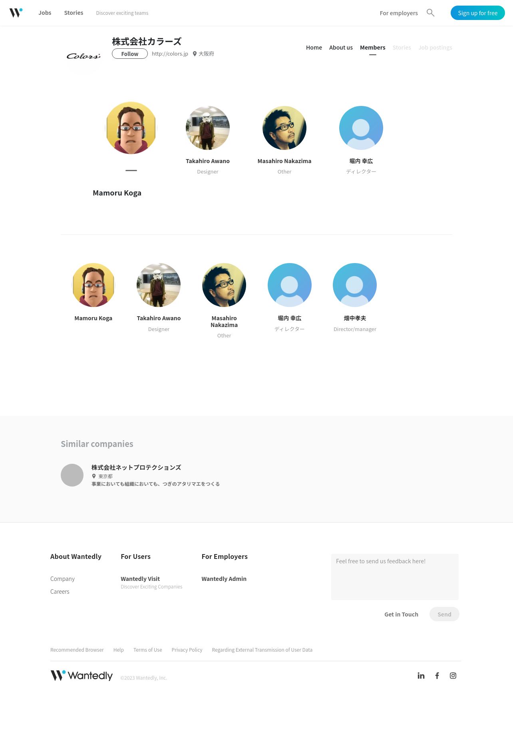Click the 大阪府 location pin
Viewport: 513px width, 754px height.
tap(195, 54)
